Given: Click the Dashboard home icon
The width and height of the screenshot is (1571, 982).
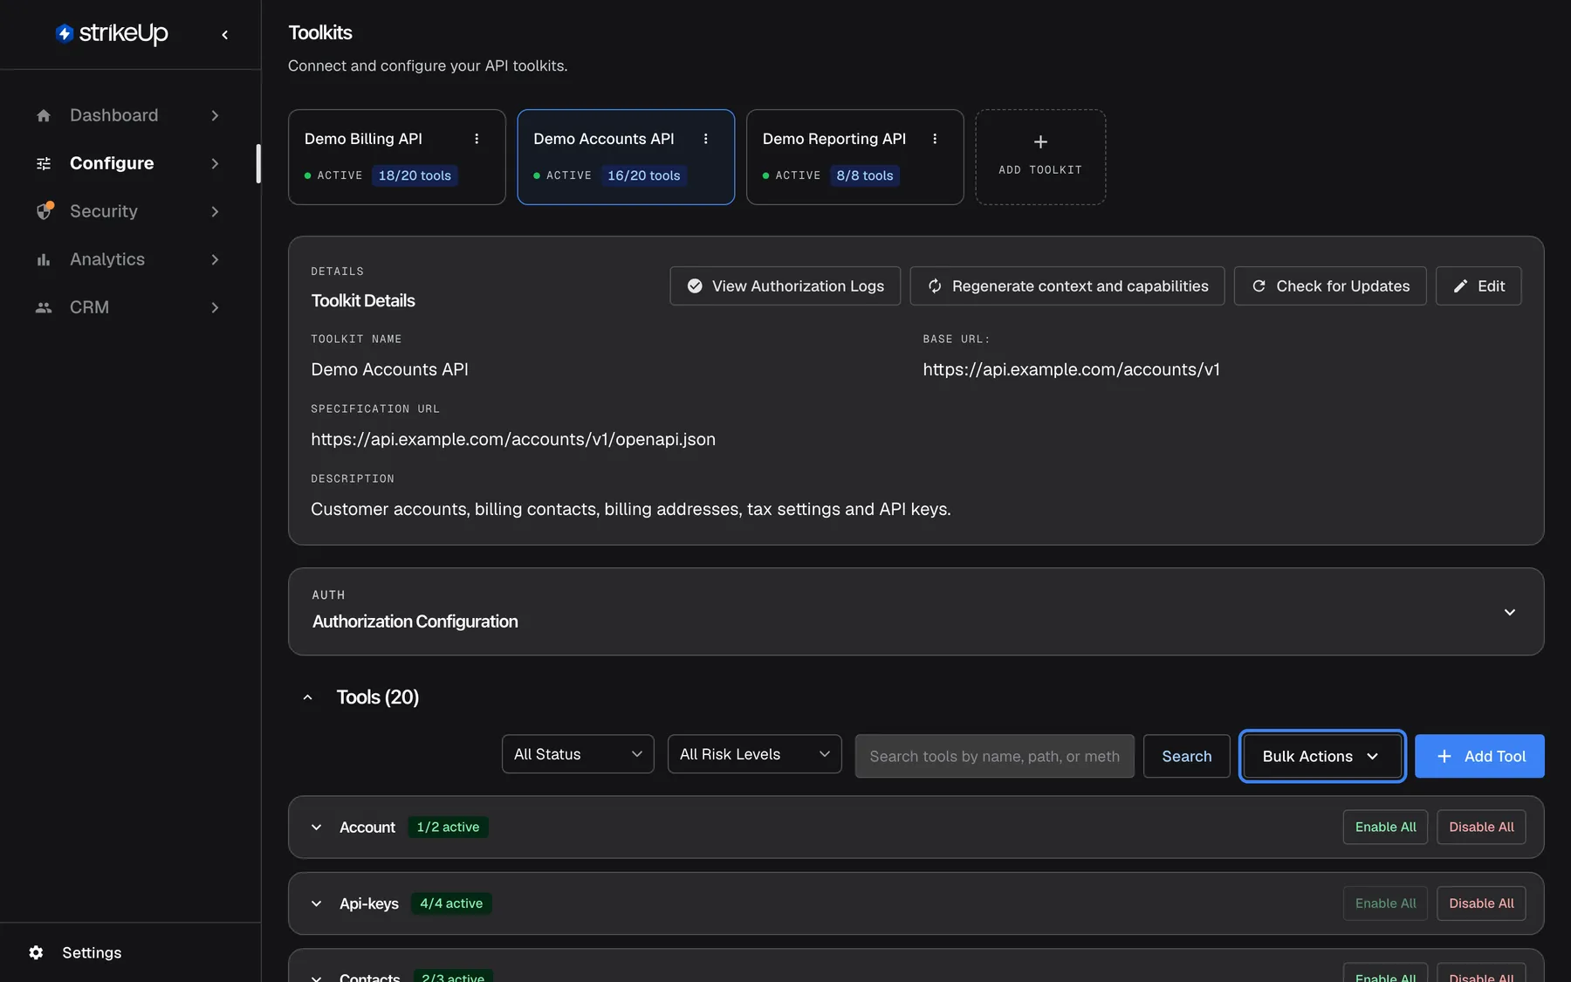Looking at the screenshot, I should 44,115.
